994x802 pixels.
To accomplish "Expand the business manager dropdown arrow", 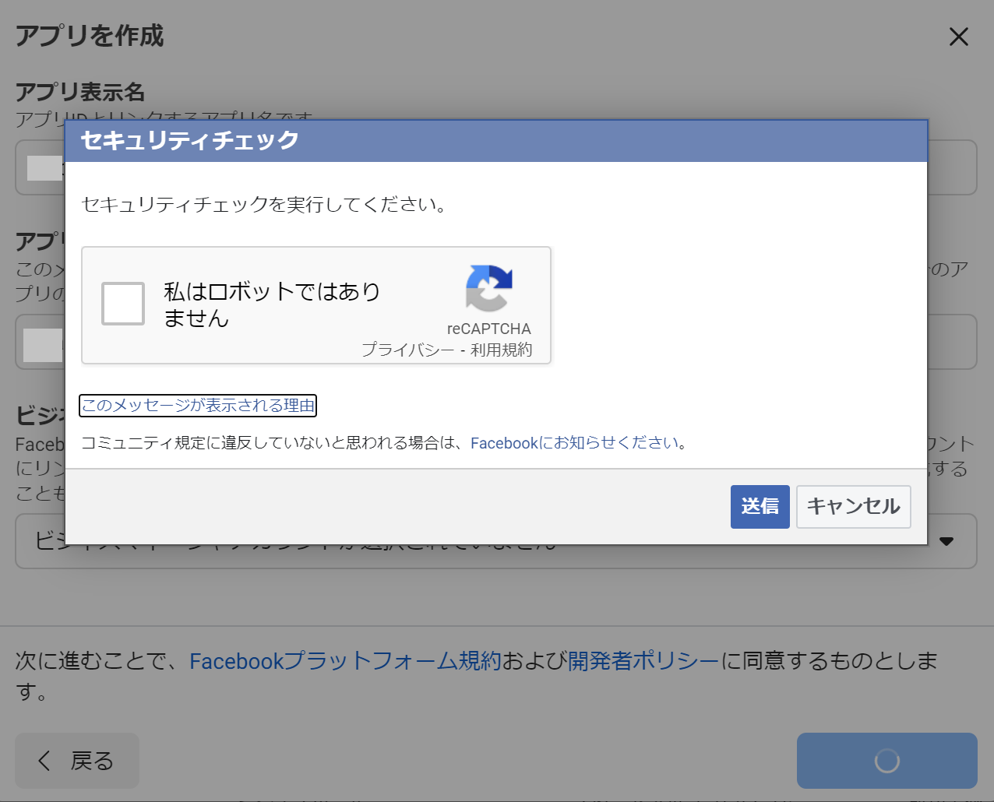I will click(x=946, y=541).
